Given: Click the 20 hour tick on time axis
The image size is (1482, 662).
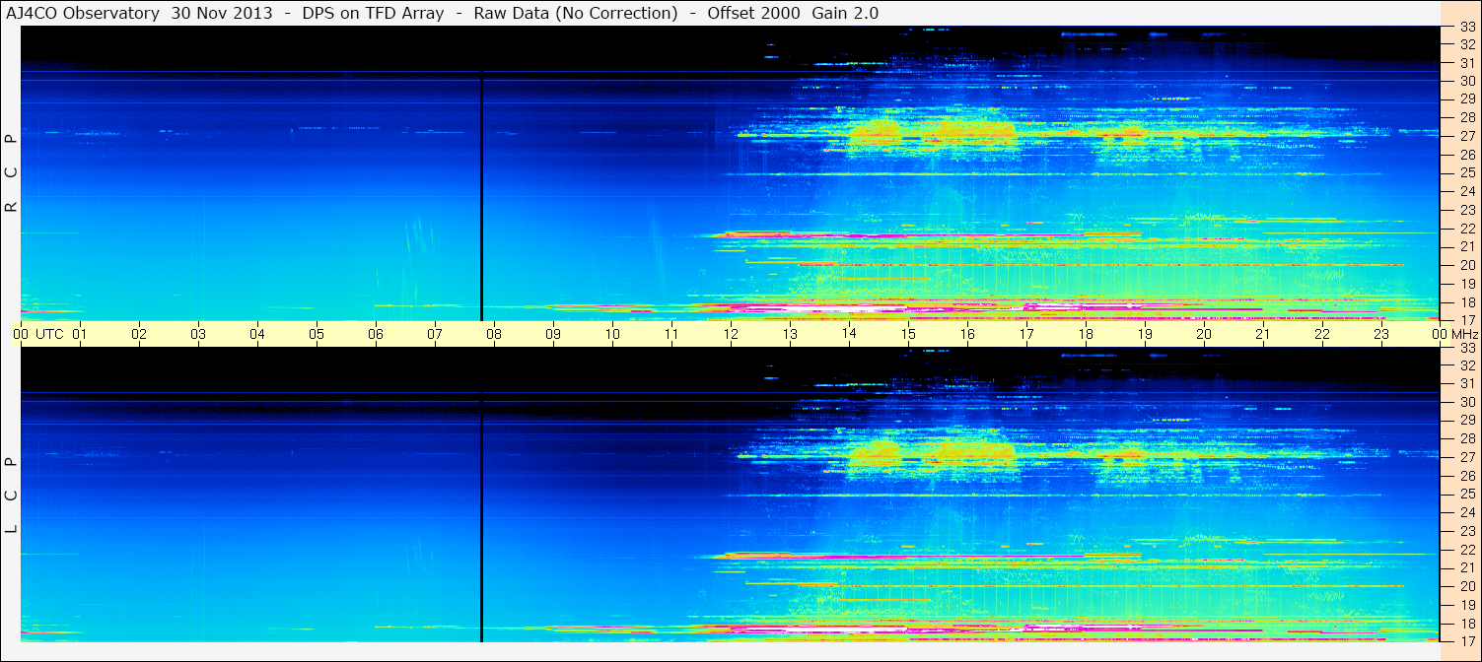Looking at the screenshot, I should [1204, 334].
